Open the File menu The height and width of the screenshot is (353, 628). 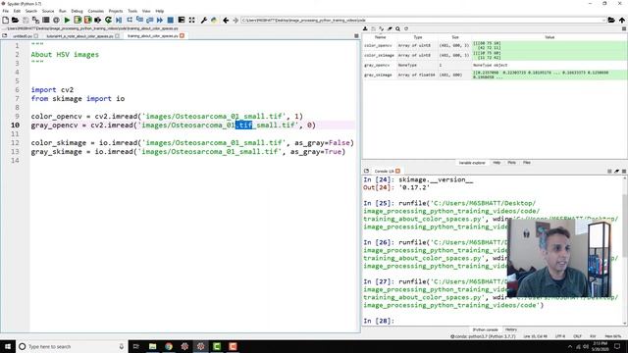point(6,11)
